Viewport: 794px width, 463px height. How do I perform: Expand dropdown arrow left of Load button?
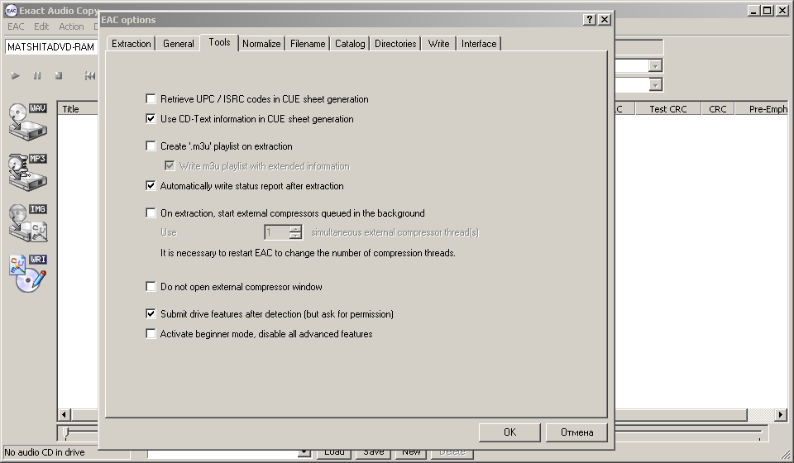coord(304,453)
